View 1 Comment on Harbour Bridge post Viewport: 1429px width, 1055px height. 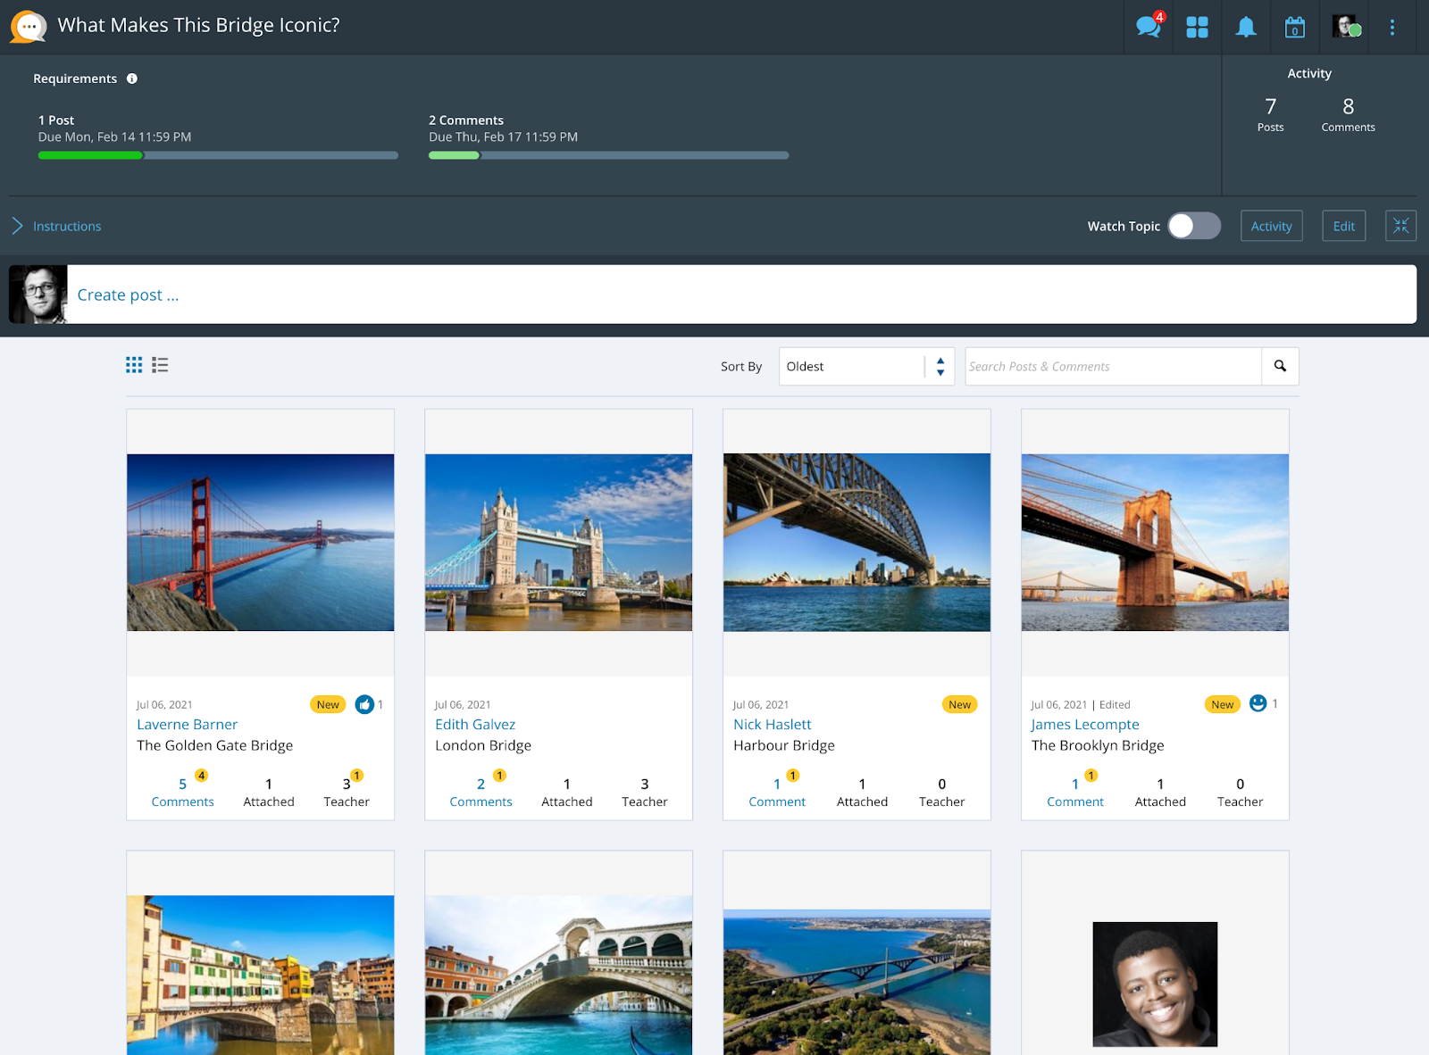(x=777, y=792)
